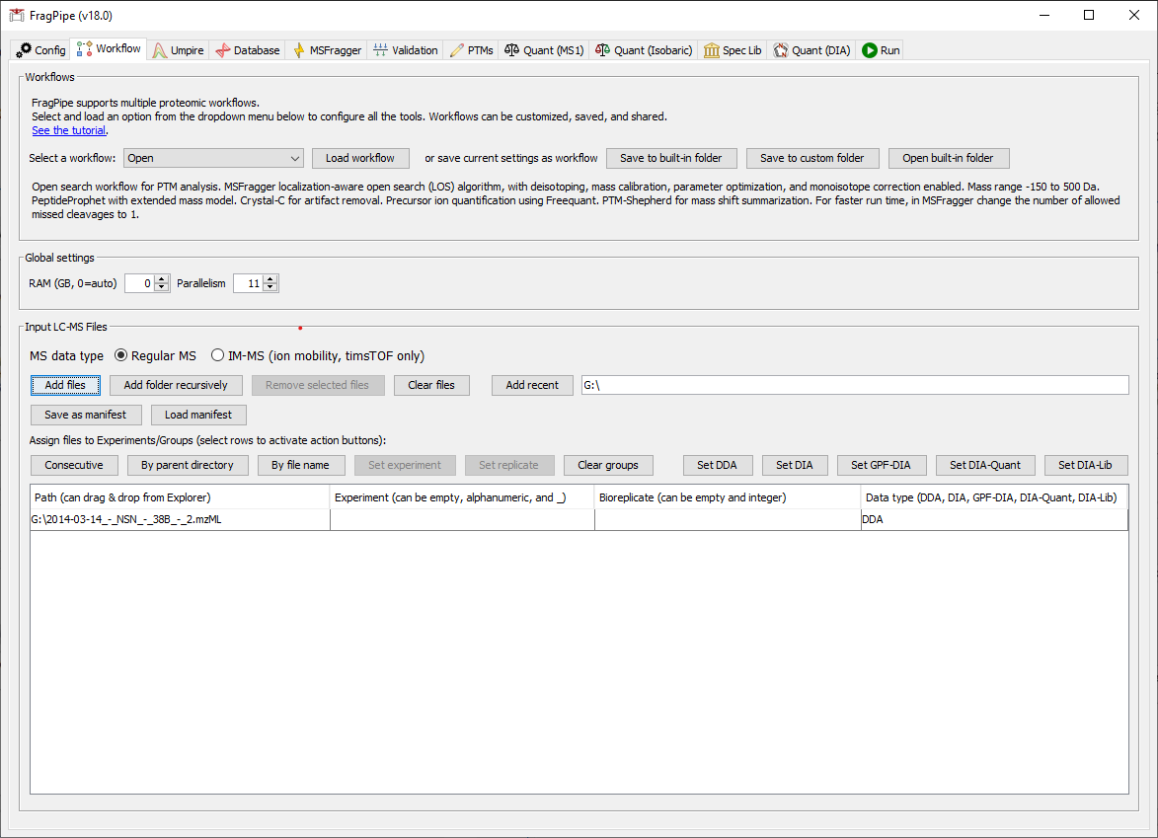Click the Config tab gear icon
The height and width of the screenshot is (838, 1158).
(x=24, y=50)
